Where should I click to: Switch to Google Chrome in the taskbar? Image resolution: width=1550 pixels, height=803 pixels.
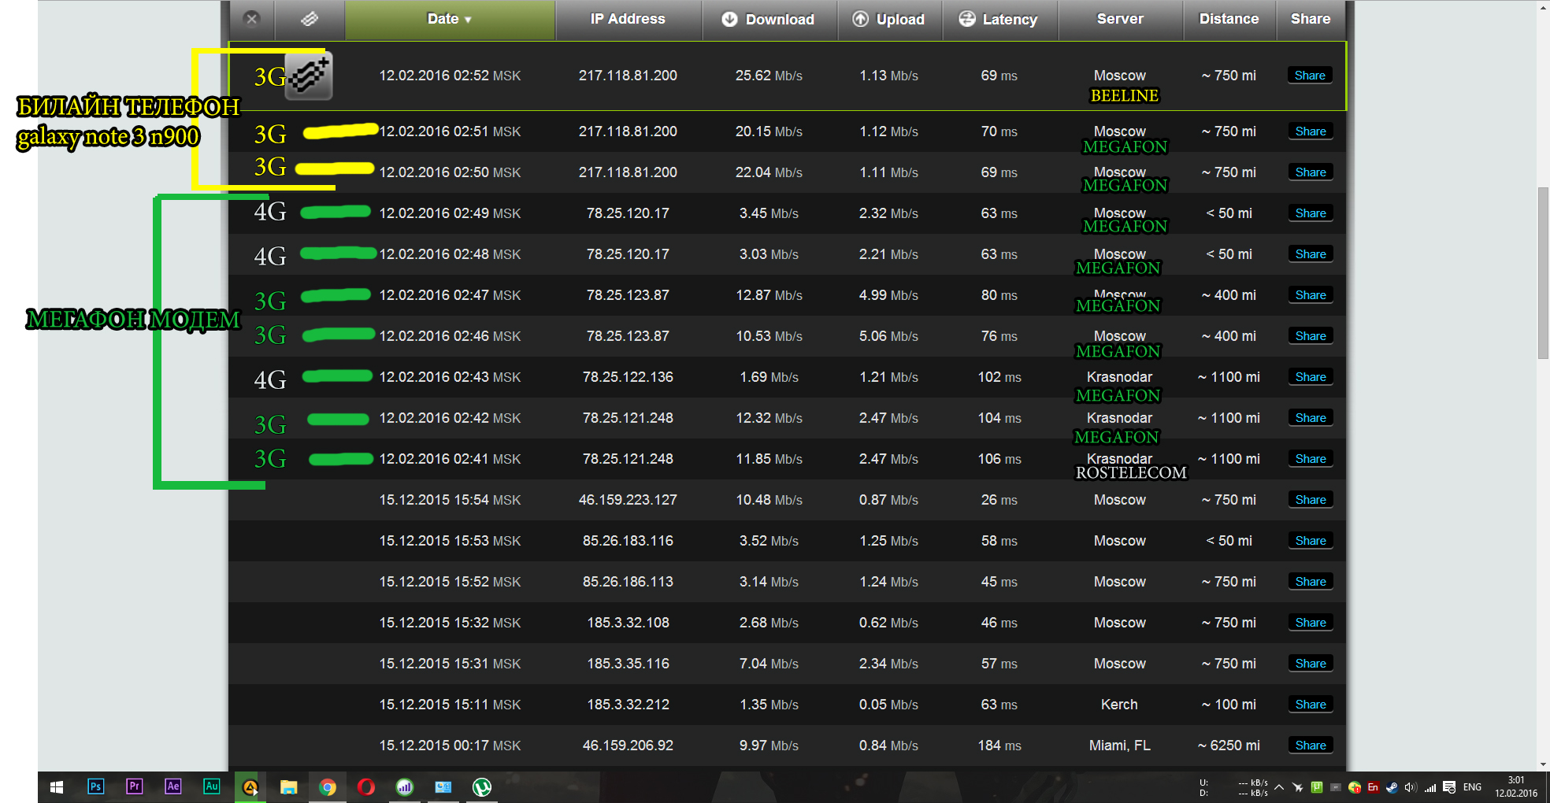[328, 787]
